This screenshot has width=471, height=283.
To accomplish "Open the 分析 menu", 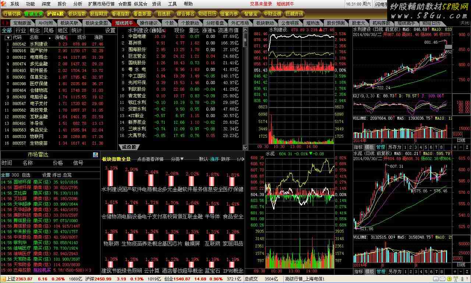I will tap(78, 4).
